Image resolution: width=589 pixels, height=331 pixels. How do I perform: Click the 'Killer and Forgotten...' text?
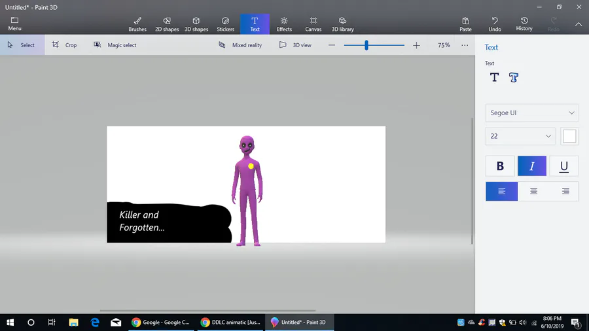pos(142,221)
